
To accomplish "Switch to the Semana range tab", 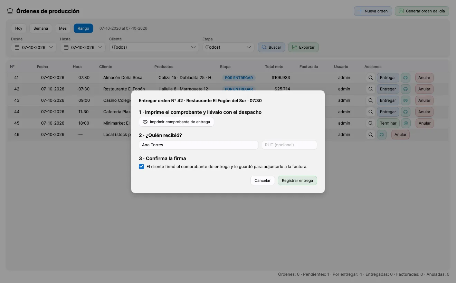I will pyautogui.click(x=41, y=28).
